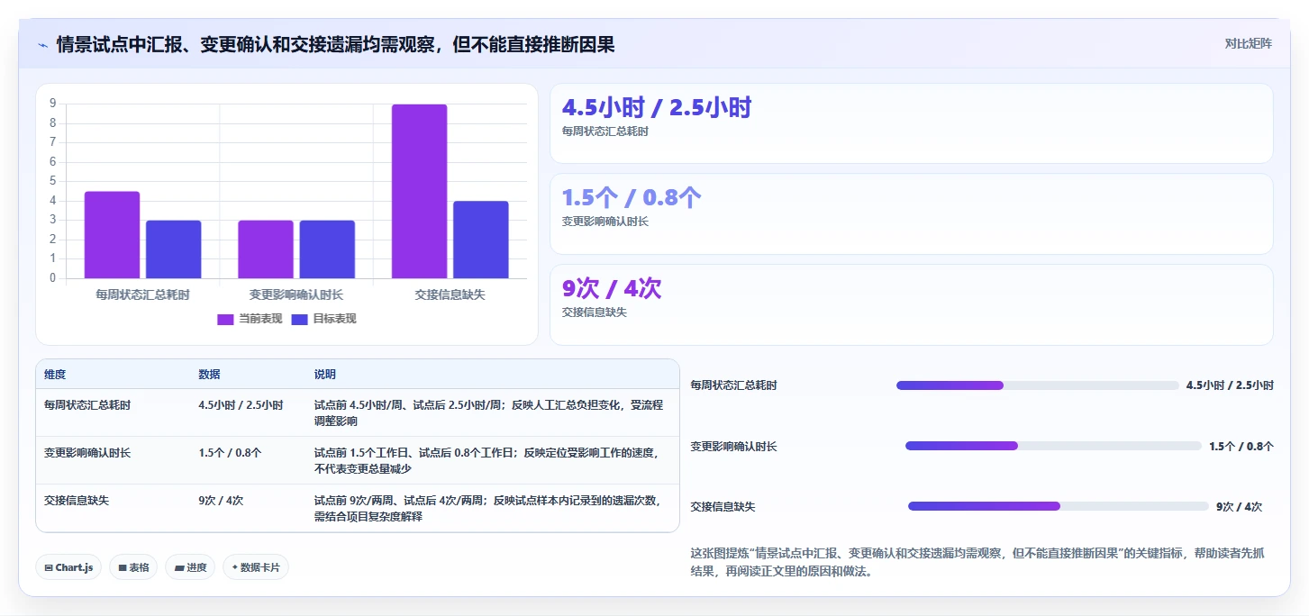
Task: Toggle the 当前表现 legend swatch
Action: click(226, 319)
